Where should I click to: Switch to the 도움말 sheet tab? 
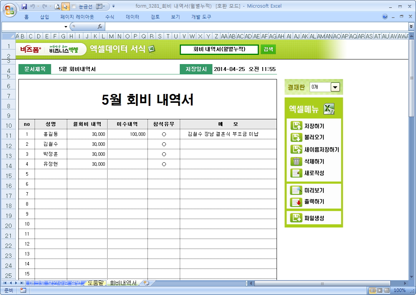click(x=95, y=283)
